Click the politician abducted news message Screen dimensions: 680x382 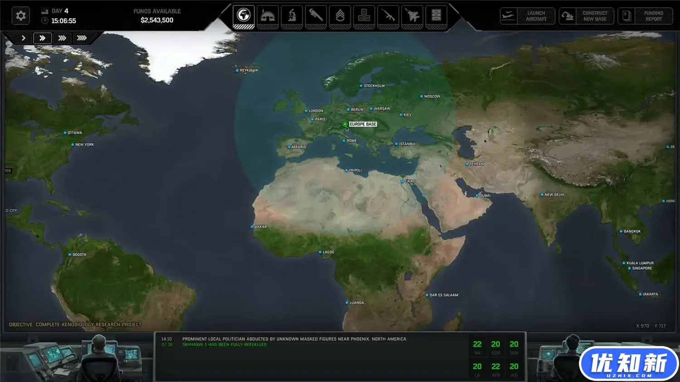pyautogui.click(x=294, y=339)
